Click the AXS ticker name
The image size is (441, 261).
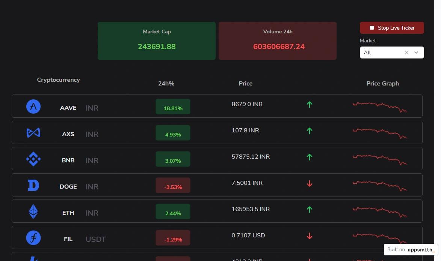(x=68, y=134)
